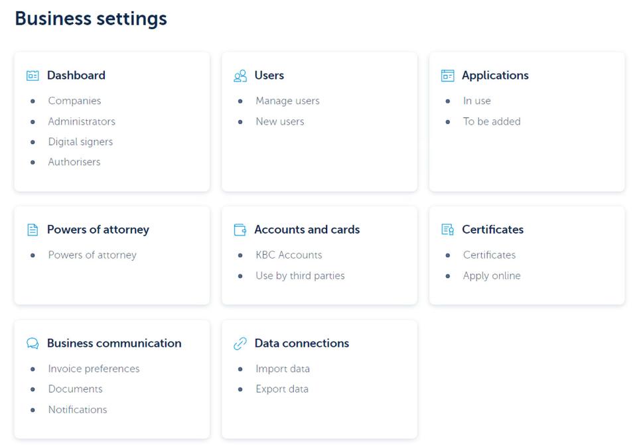
Task: Open Digital signers
Action: click(x=80, y=141)
